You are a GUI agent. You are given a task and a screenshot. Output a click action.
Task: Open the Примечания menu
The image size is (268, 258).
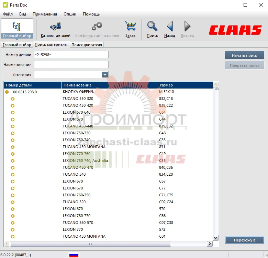[45, 14]
